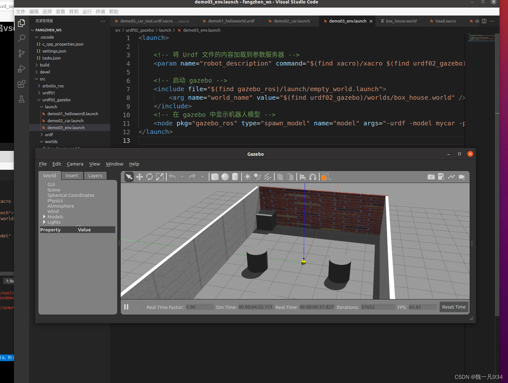Screen dimensions: 508x383
Task: Open VS Code Explorer icon in activity bar
Action: 22,23
